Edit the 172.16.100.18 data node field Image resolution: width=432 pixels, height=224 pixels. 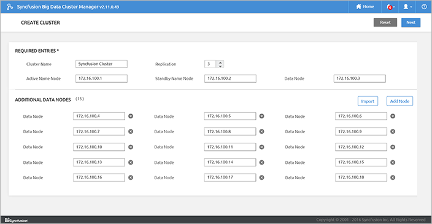[361, 177]
